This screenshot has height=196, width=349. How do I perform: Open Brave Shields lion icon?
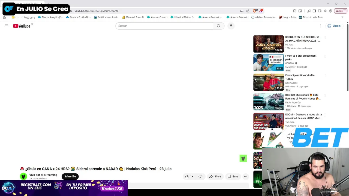tap(255, 11)
